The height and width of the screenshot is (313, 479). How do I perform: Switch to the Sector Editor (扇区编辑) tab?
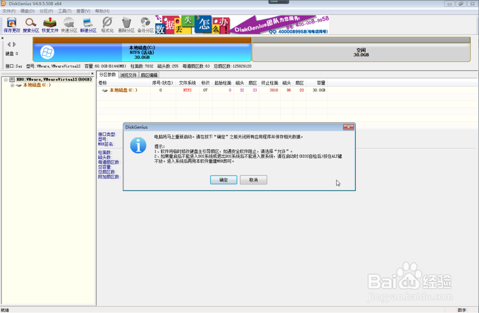(149, 75)
